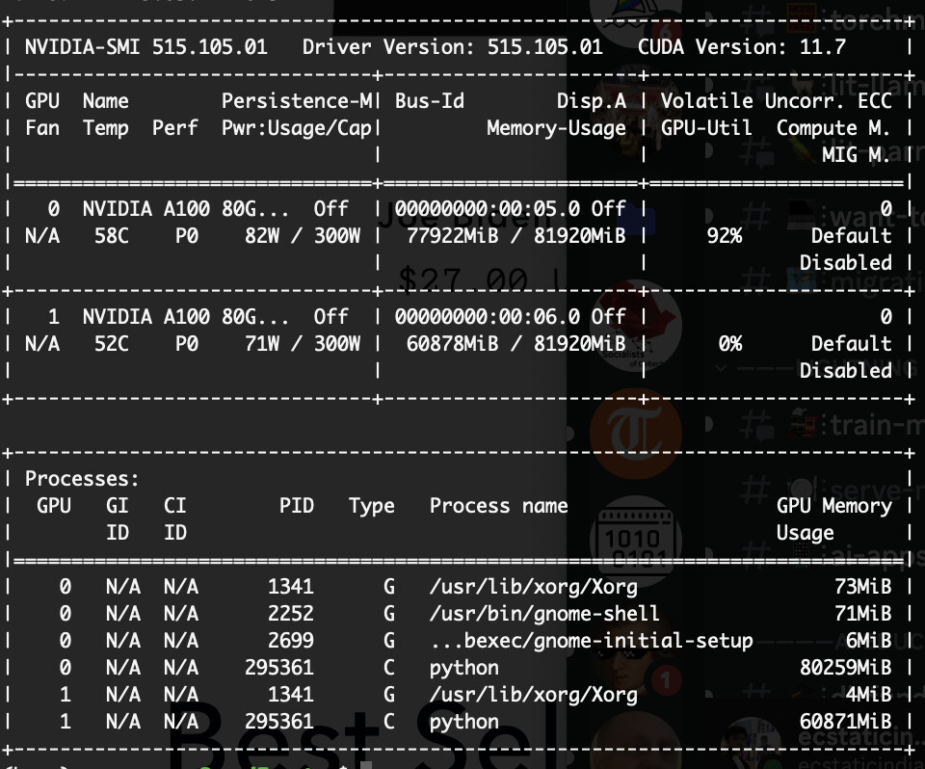
Task: Click the 58C temperature value
Action: pyautogui.click(x=112, y=236)
